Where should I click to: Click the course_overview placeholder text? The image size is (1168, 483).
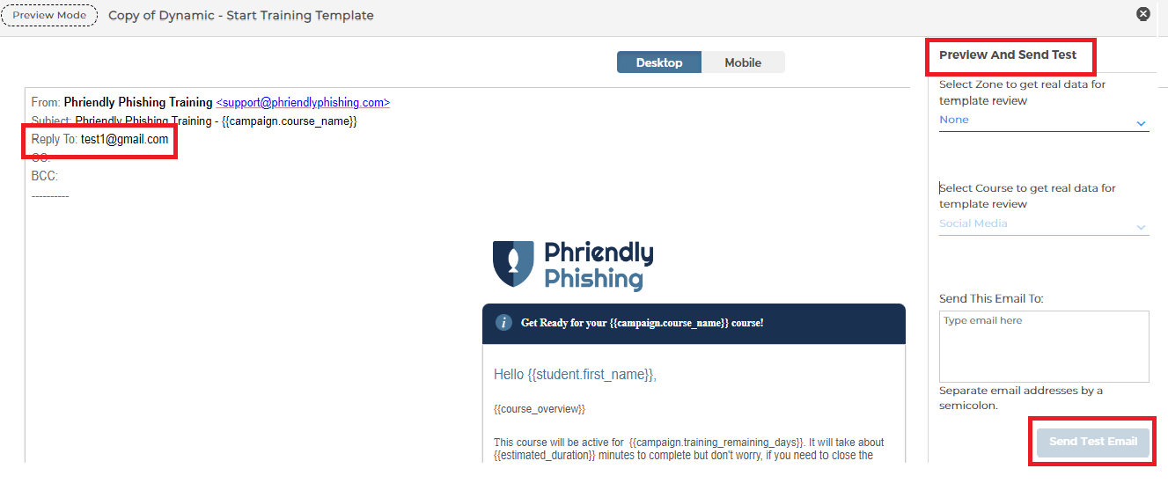coord(540,409)
